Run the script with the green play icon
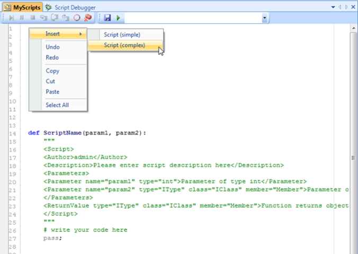This screenshot has width=358, height=254. tap(118, 18)
